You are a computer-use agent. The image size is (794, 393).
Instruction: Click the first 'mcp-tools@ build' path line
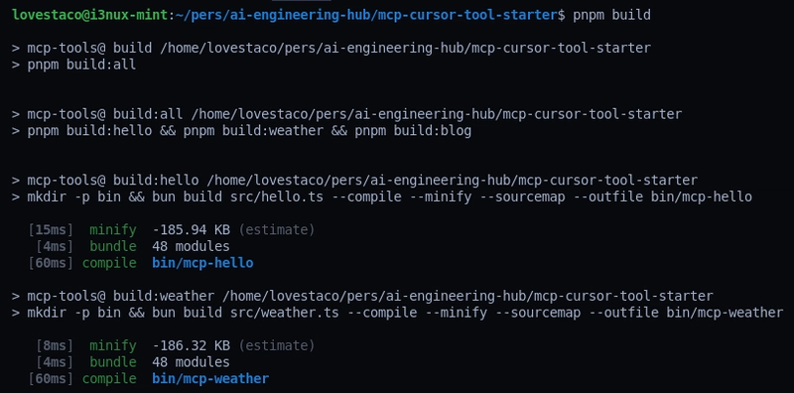[331, 48]
